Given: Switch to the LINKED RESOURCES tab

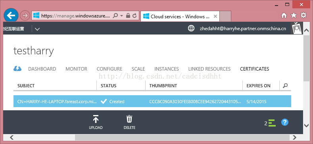Looking at the screenshot, I should coord(209,69).
